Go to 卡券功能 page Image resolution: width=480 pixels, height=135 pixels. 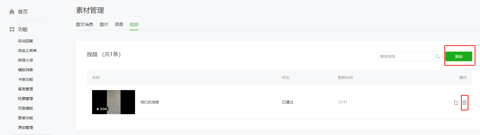(x=26, y=79)
